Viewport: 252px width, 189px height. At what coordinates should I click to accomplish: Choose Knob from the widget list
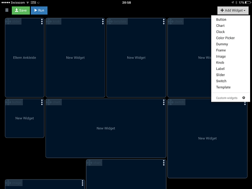[x=220, y=63]
